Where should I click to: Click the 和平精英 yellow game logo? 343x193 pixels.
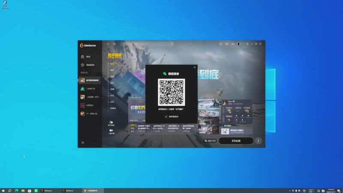(114, 56)
